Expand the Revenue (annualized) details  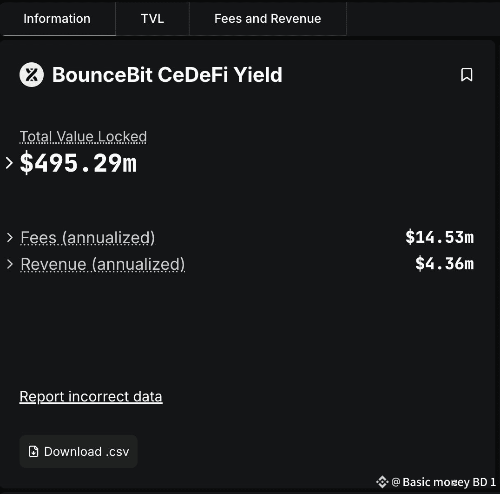point(10,264)
